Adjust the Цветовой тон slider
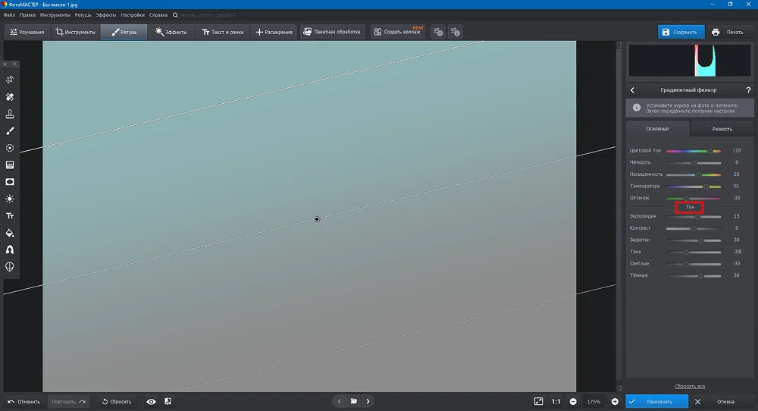 click(694, 151)
